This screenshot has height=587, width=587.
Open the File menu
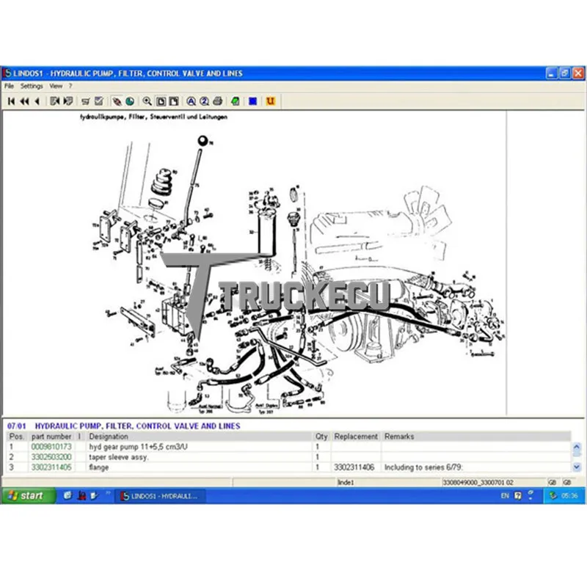pos(9,86)
